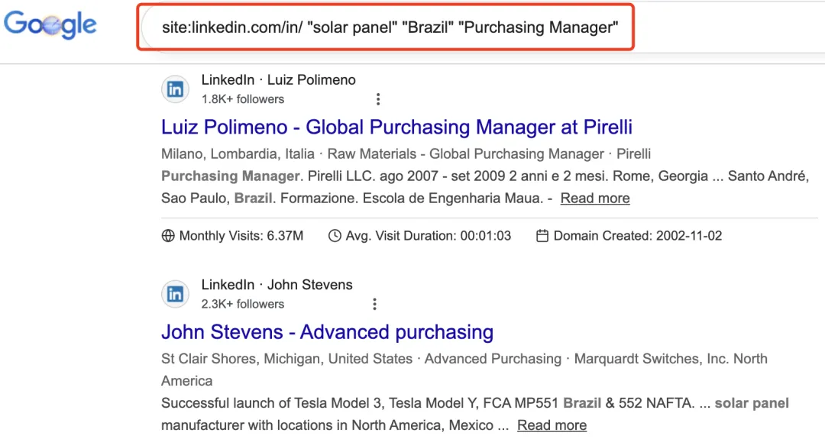
Task: Open three-dot options for Luiz Polimeno result
Action: click(377, 99)
